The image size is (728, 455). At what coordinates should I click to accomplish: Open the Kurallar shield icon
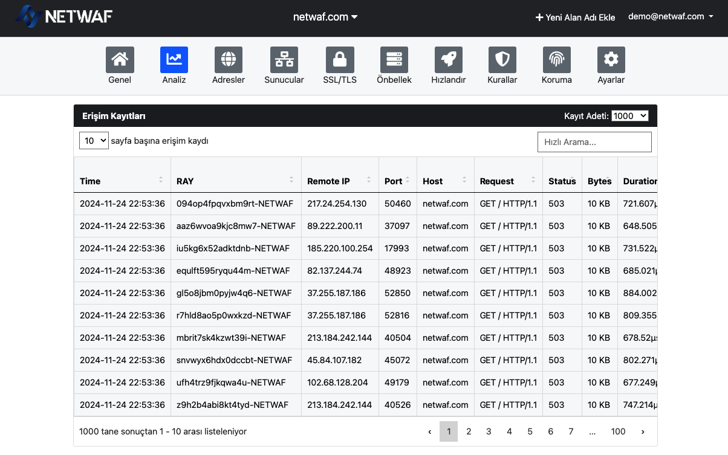coord(502,60)
